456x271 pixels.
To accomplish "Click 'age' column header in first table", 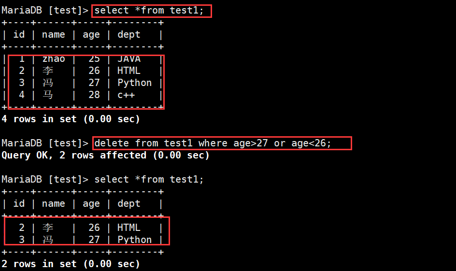I will [x=91, y=35].
